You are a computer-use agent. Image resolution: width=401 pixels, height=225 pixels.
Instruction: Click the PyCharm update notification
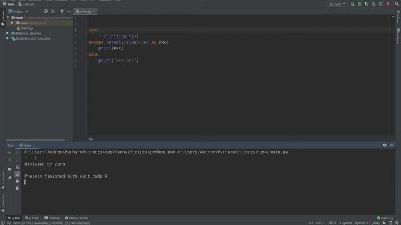click(48, 223)
